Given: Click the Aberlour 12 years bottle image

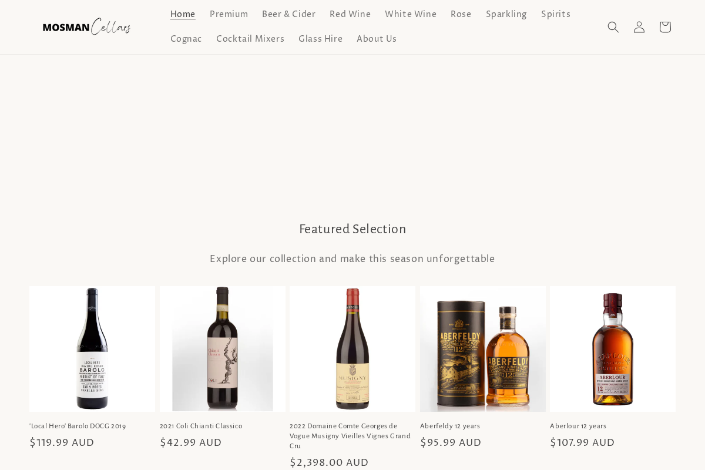Looking at the screenshot, I should tap(613, 348).
